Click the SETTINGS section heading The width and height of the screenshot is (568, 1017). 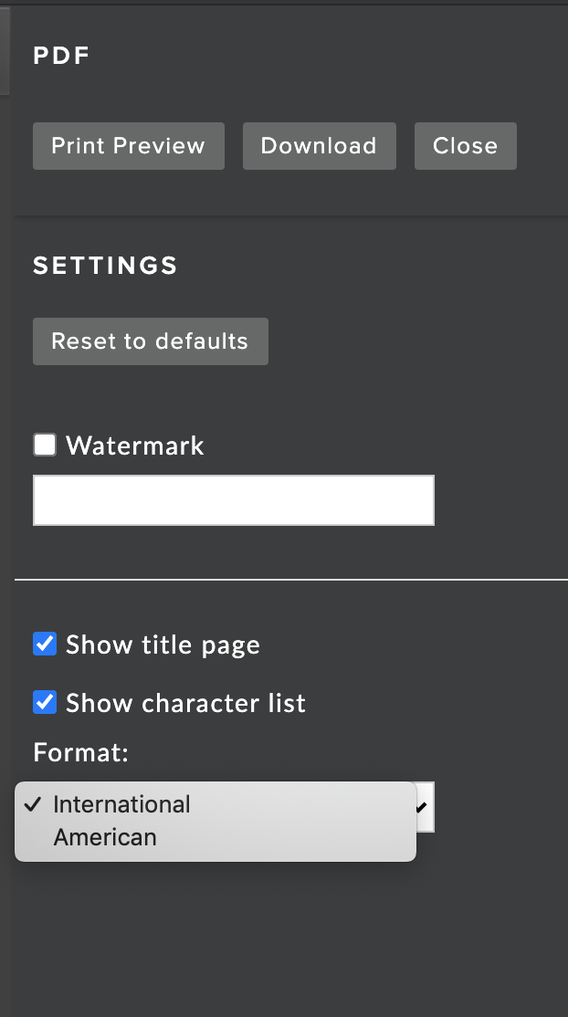coord(105,266)
